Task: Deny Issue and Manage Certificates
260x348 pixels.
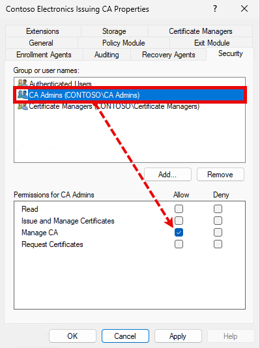Action: [x=218, y=221]
